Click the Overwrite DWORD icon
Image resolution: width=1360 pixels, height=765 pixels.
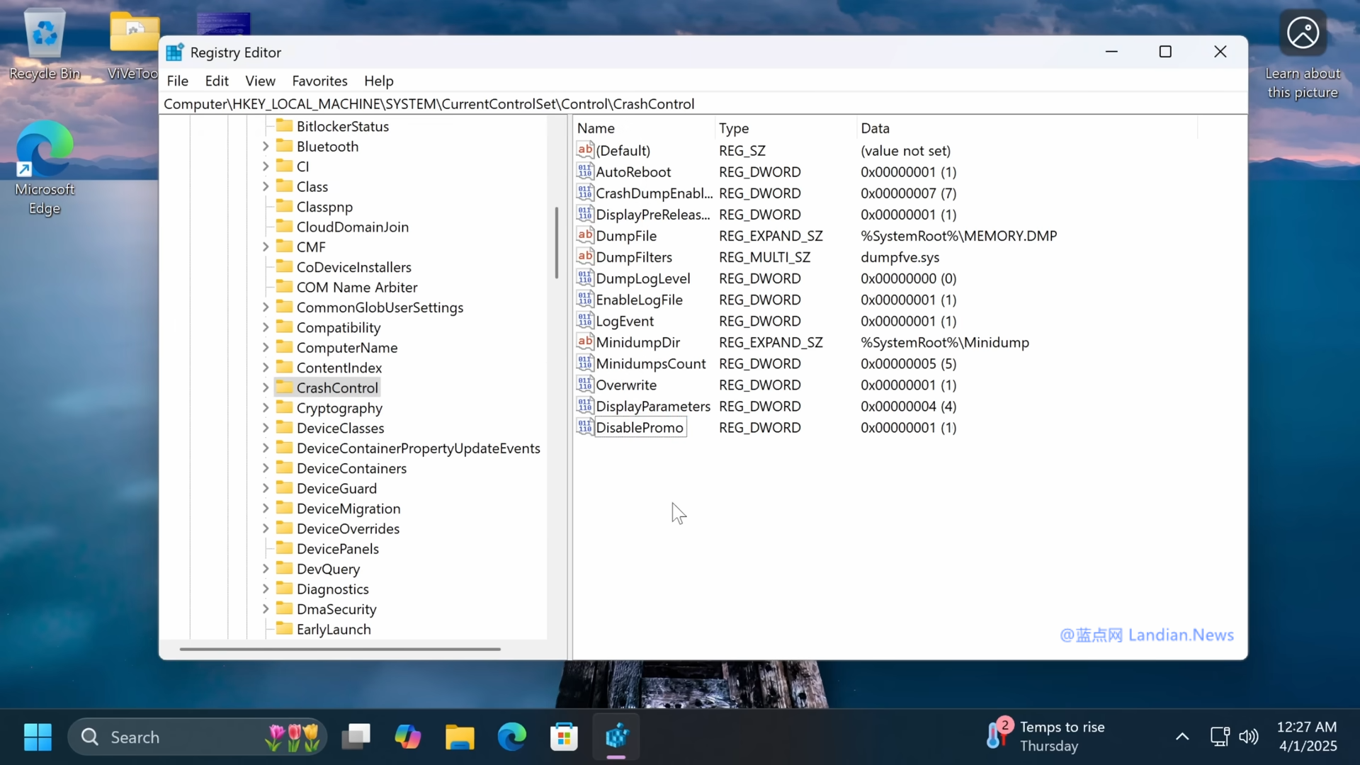click(585, 385)
